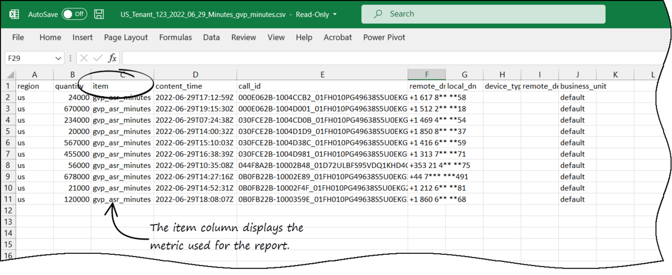Switch to the Insert tab
Screen dimensions: 672x275
coord(82,38)
